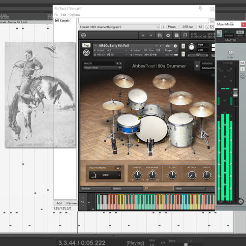Shift keyboard octave down
Screen dimensions: 246x246
pos(83,205)
